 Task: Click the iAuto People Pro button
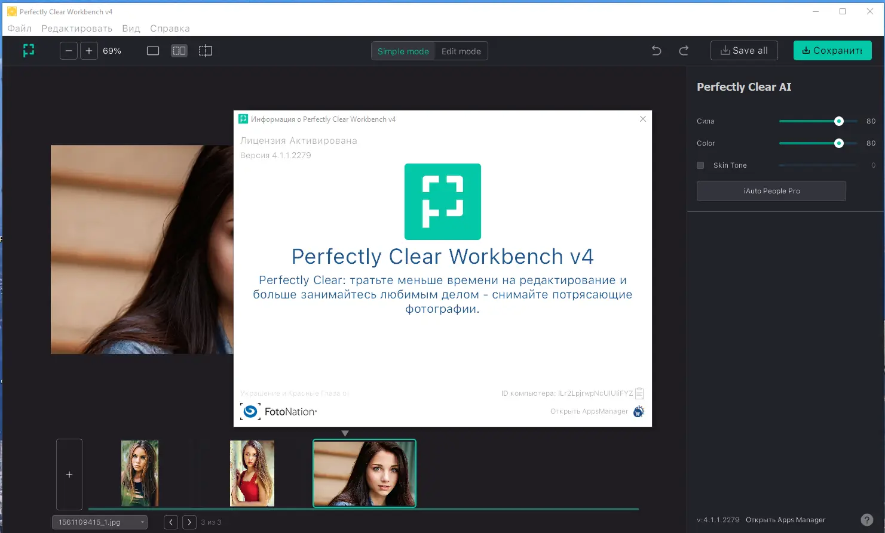point(771,190)
